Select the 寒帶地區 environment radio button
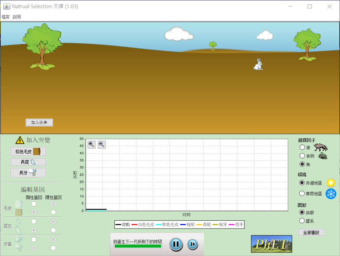This screenshot has width=340, height=256. point(302,194)
